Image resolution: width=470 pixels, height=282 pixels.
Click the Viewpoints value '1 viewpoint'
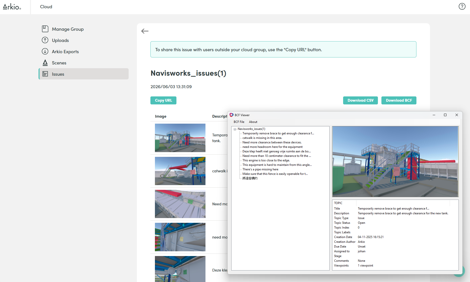point(365,266)
